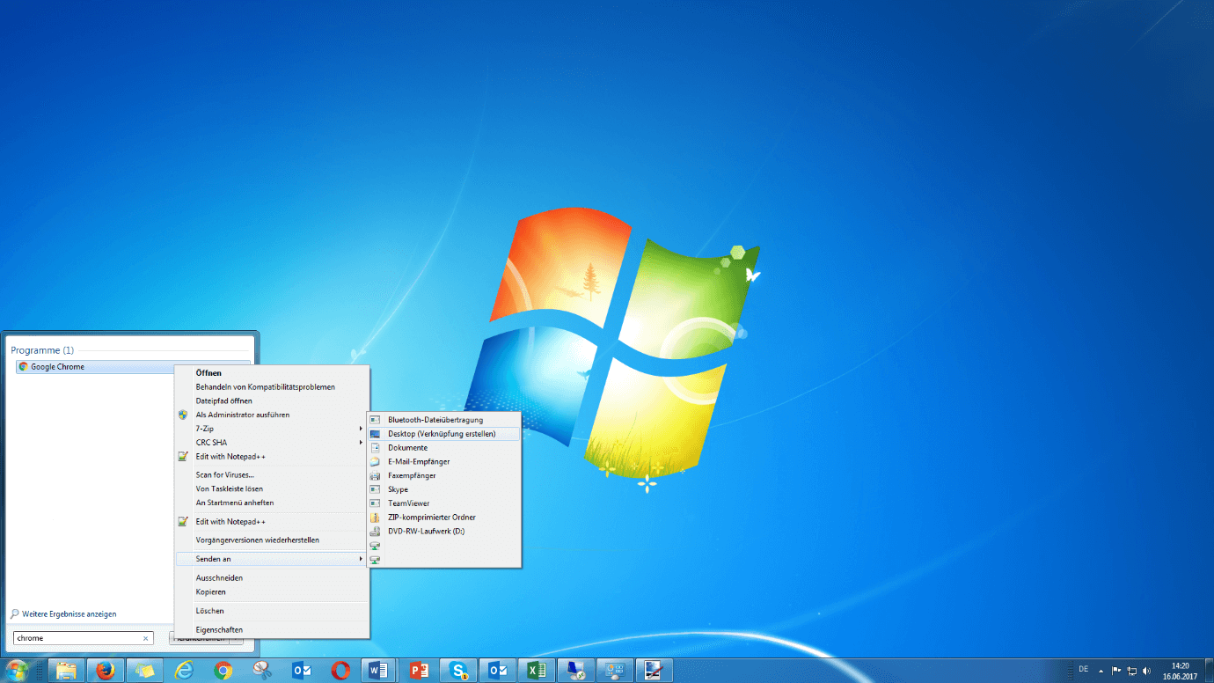Click Weitere Ergebnisse anzeigen link
1214x683 pixels.
pyautogui.click(x=69, y=614)
